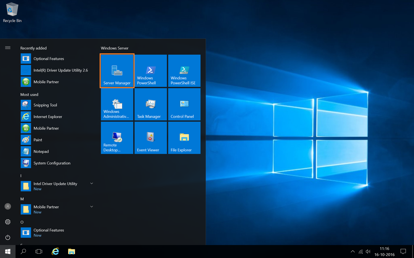Open Internet Explorer from the taskbar

click(x=55, y=251)
